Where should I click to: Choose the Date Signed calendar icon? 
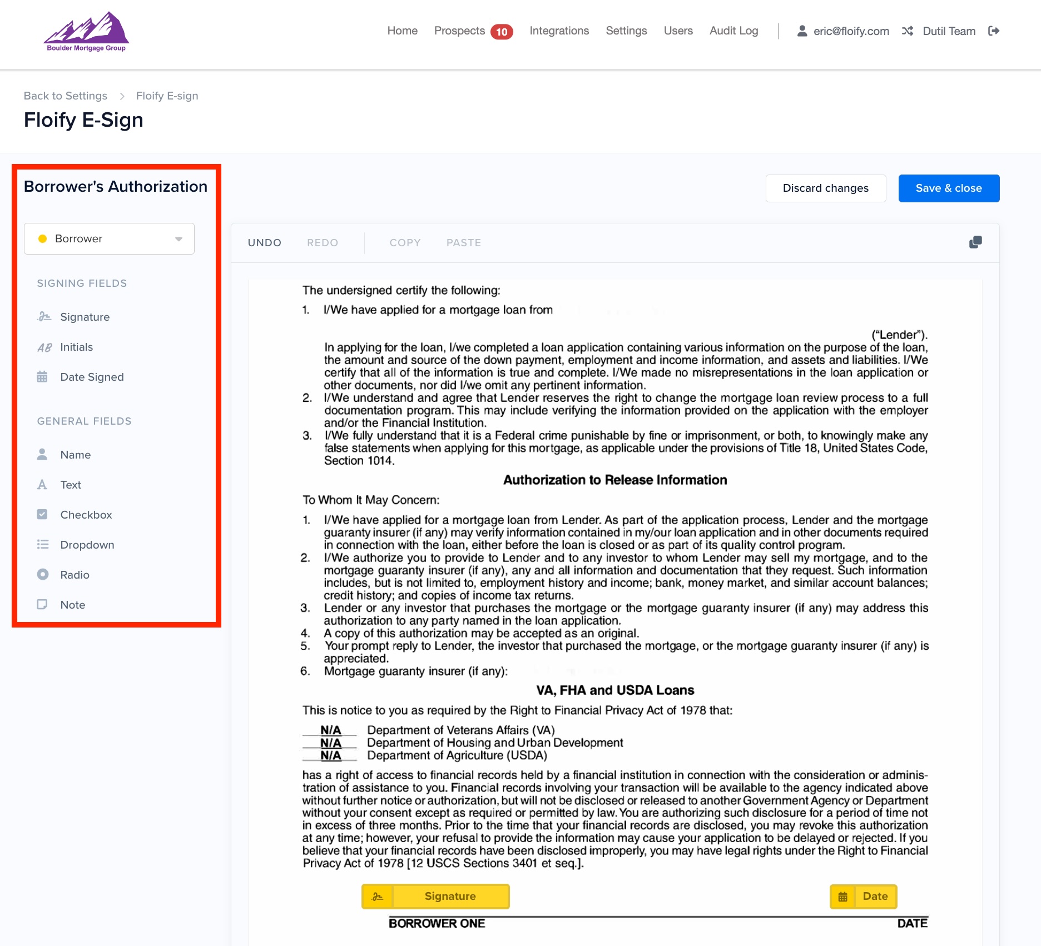coord(42,377)
